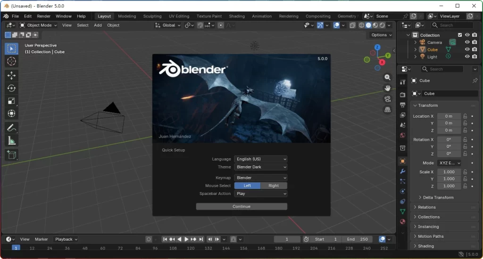Image resolution: width=483 pixels, height=259 pixels.
Task: Activate the Transform tool
Action: [11, 113]
